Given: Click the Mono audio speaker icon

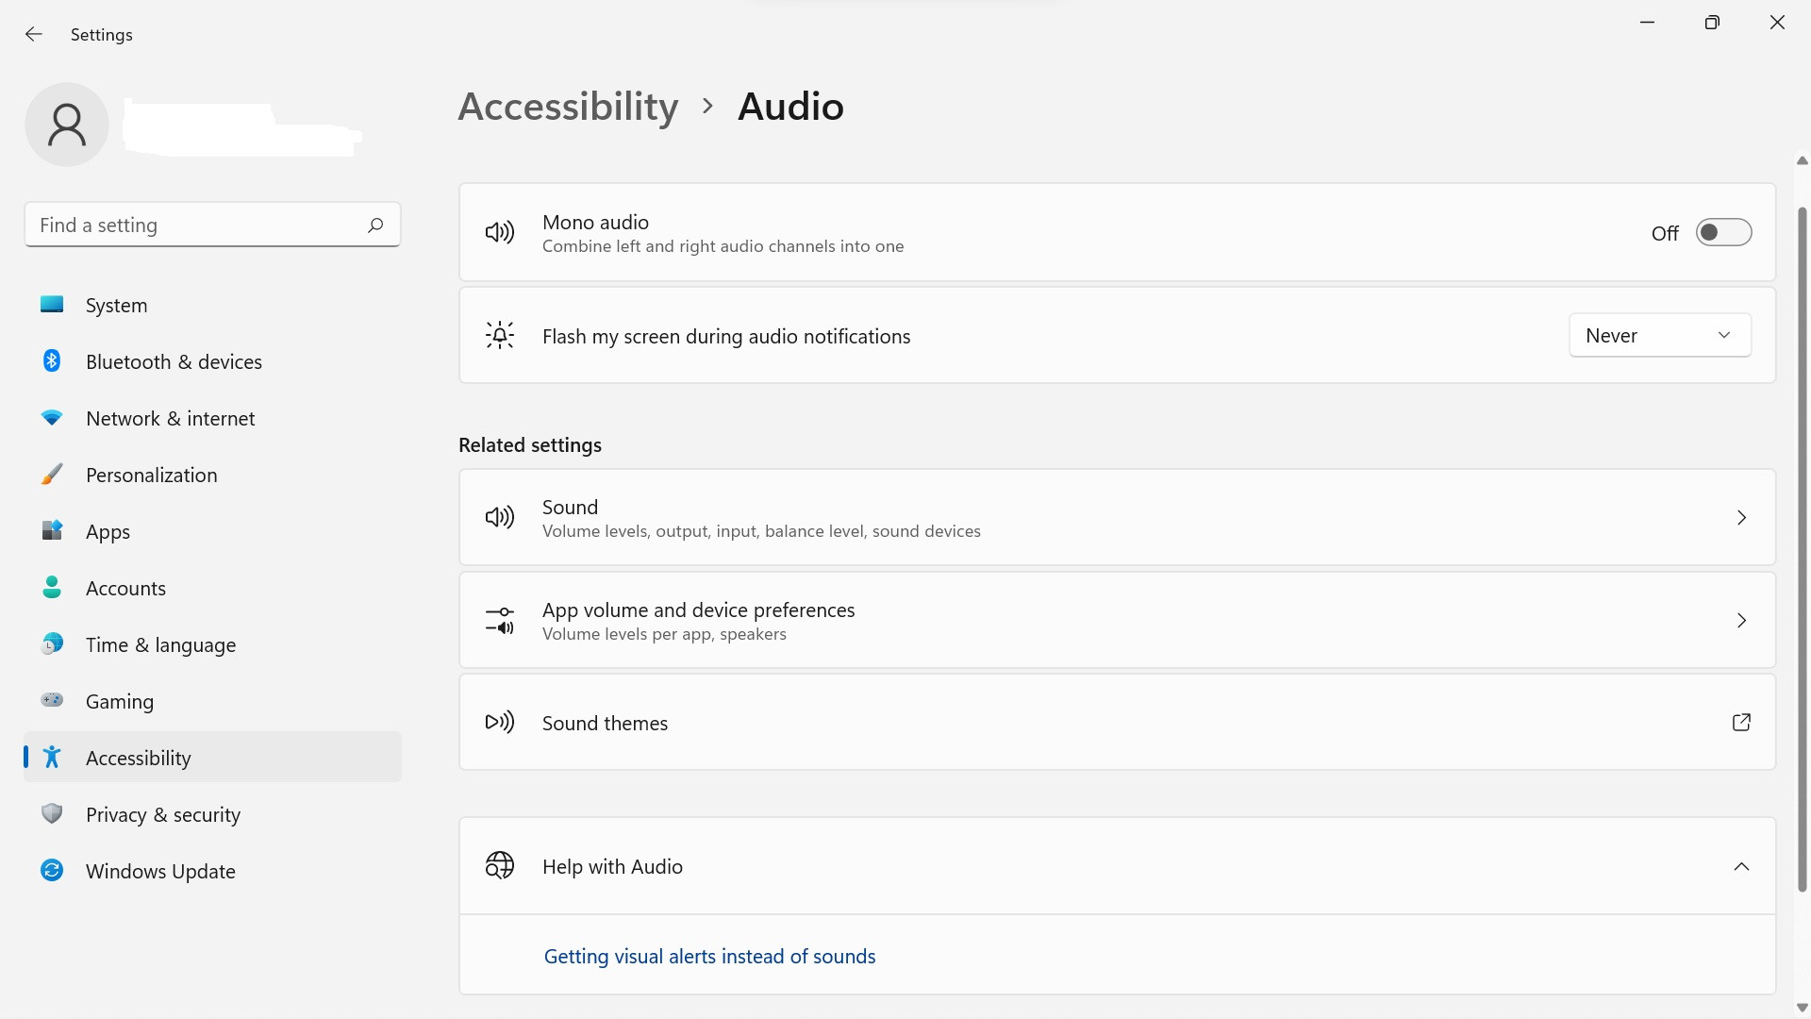Looking at the screenshot, I should 500,232.
